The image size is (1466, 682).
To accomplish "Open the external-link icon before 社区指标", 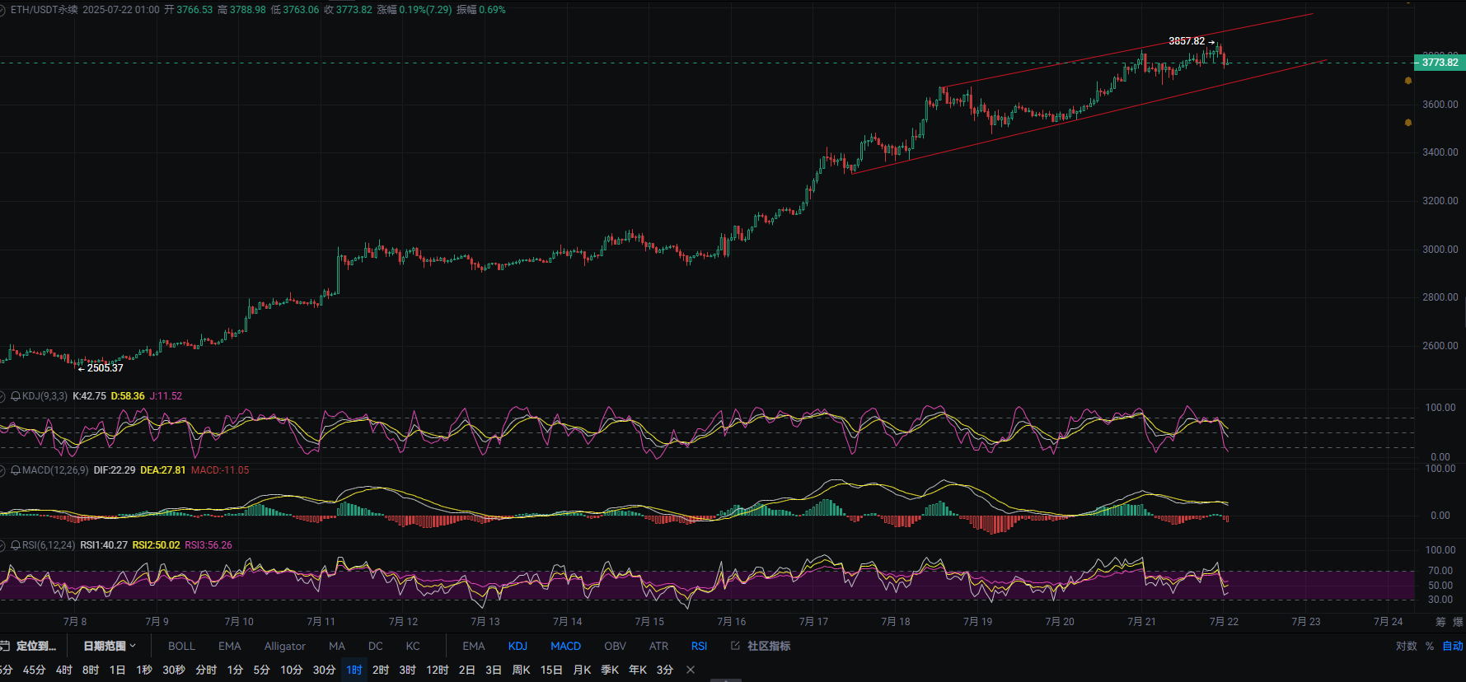I will tap(735, 646).
